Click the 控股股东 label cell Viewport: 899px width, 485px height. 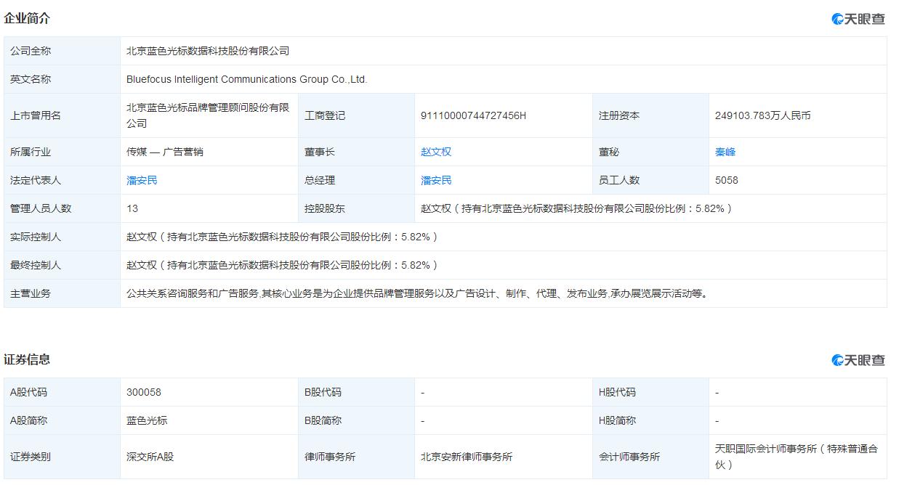coord(357,208)
